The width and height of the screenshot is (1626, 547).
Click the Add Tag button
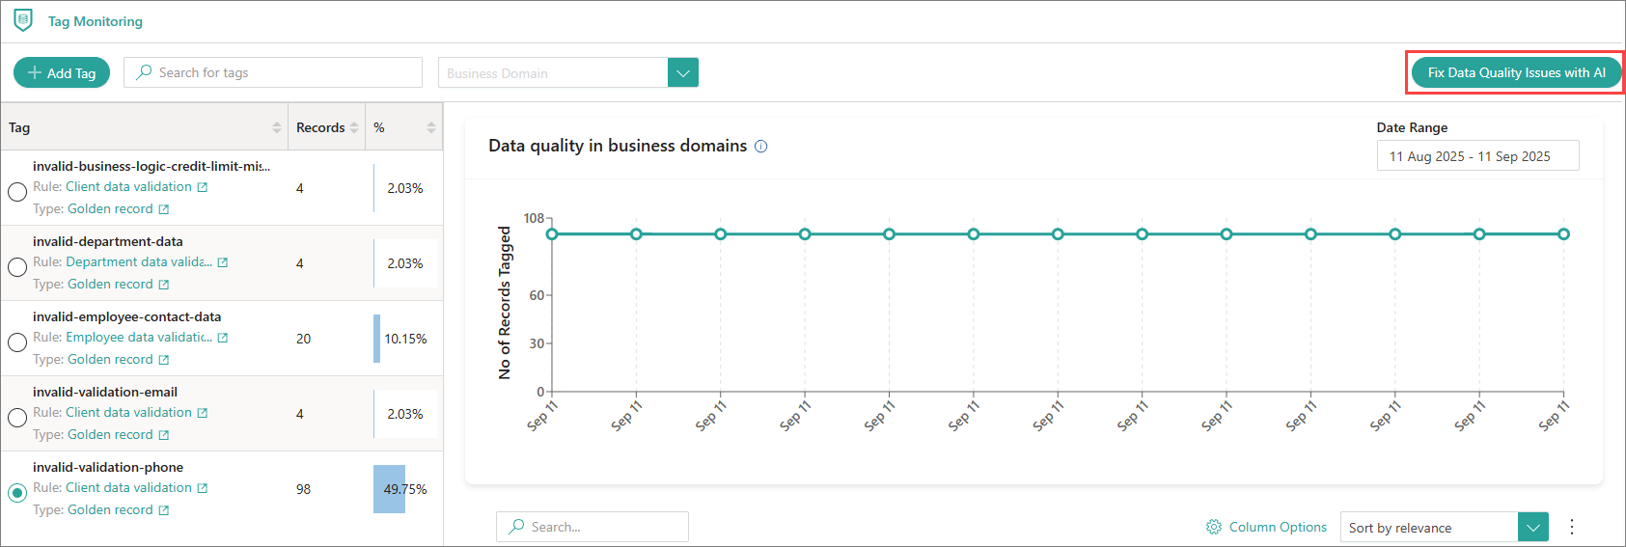pos(62,73)
